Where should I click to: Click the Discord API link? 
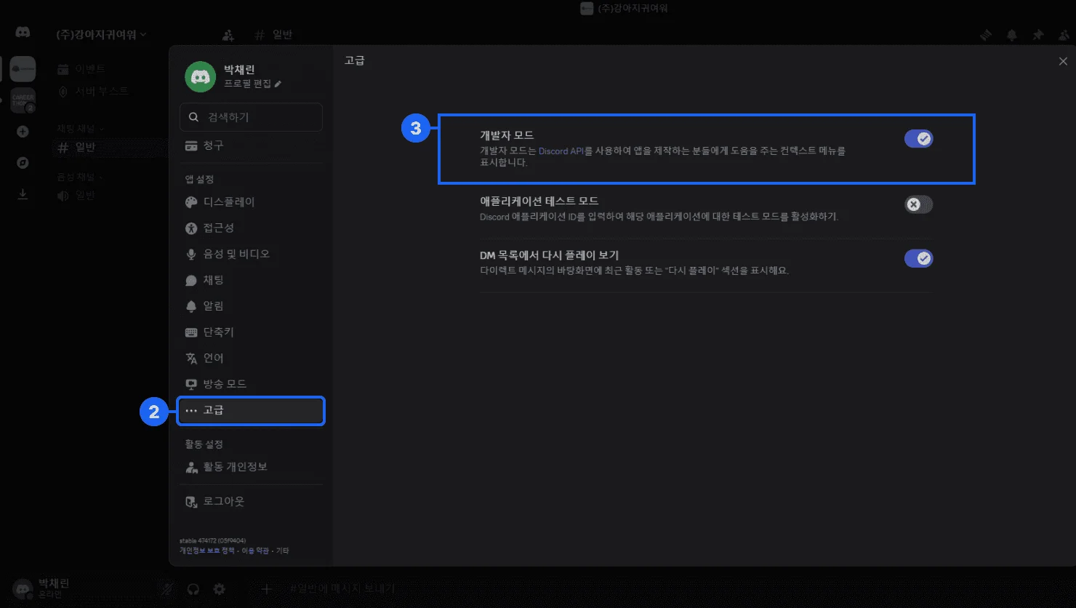[561, 151]
